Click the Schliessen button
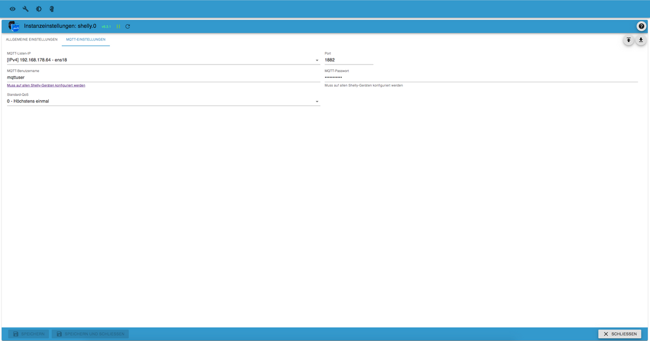Screen dimensions: 650x341 click(x=620, y=334)
